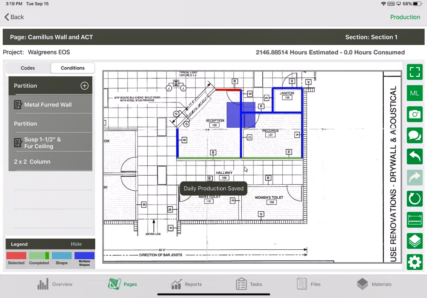Click the red Selected legend swatch
This screenshot has height=298, width=427.
tap(16, 256)
